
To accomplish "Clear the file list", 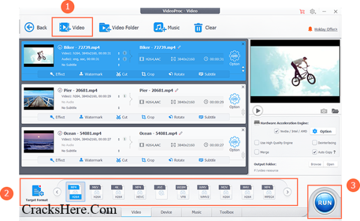I will point(205,28).
